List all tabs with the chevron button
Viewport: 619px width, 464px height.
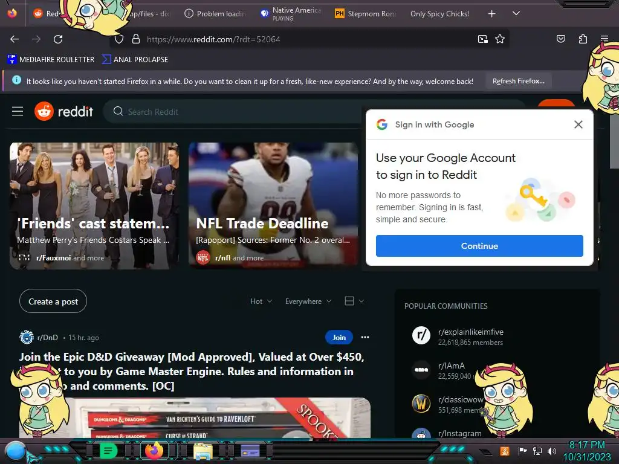[516, 13]
